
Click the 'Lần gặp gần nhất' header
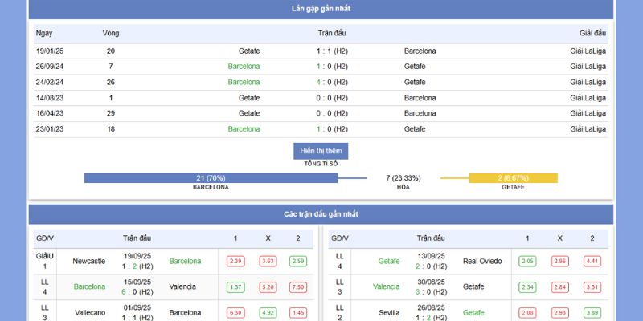click(x=321, y=9)
